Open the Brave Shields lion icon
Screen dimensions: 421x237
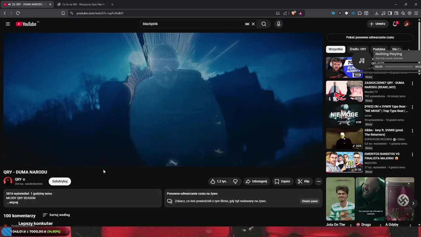point(293,13)
